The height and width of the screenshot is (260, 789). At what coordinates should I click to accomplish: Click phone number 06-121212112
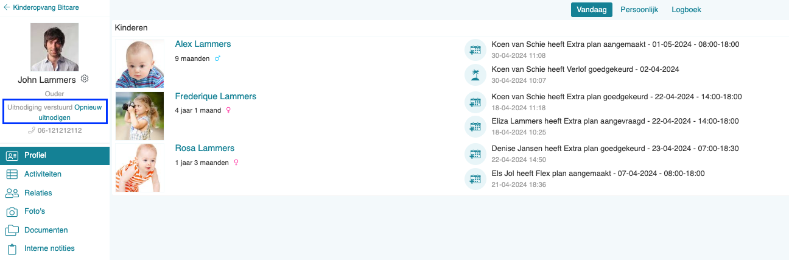pos(60,130)
